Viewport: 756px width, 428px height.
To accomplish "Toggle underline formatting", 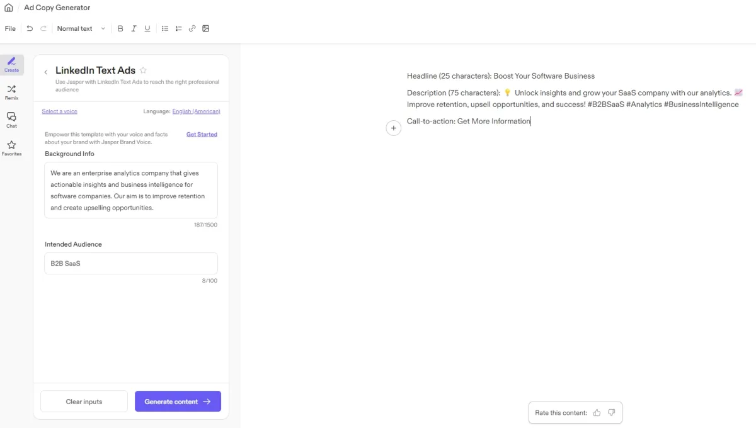I will tap(147, 28).
